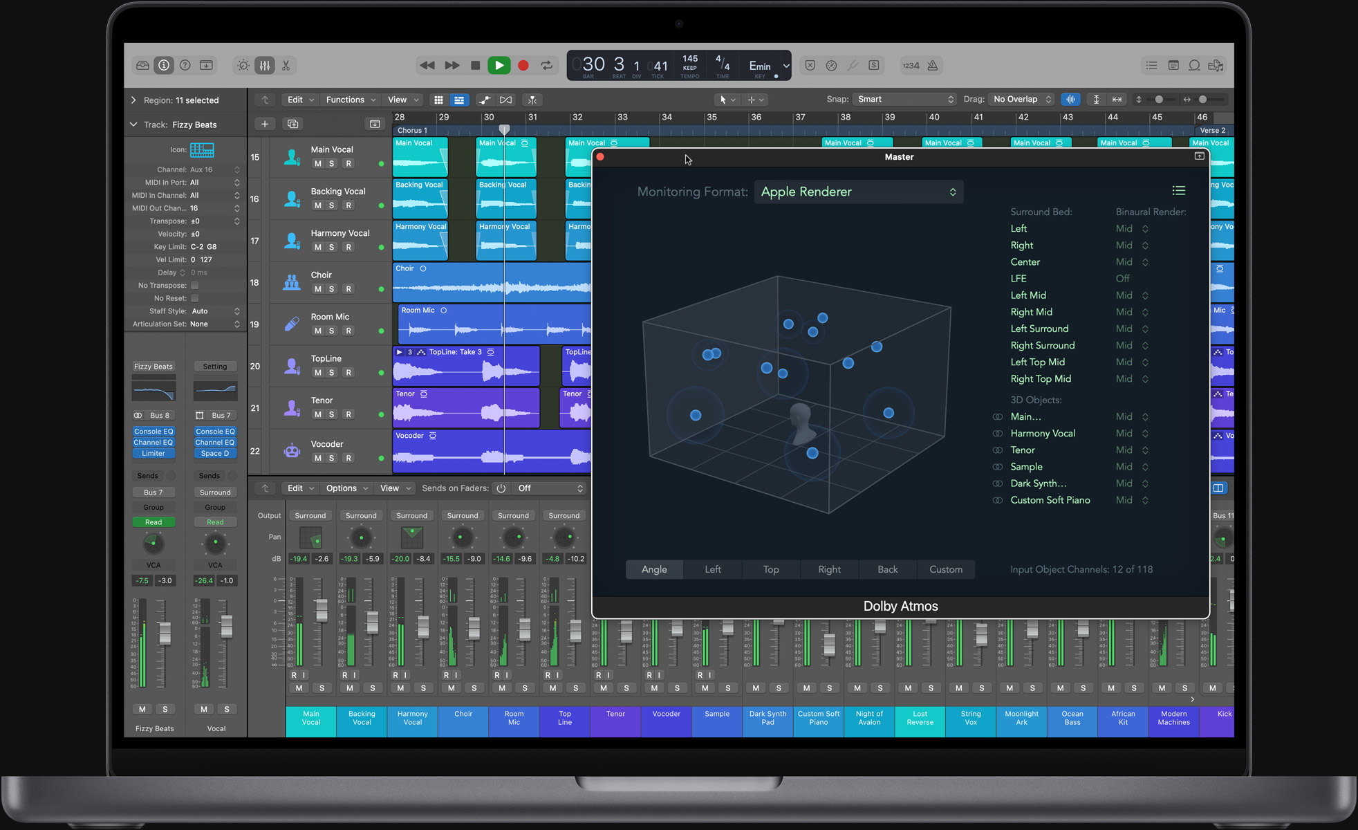Check the No Transpose checkbox
1358x830 pixels.
pyautogui.click(x=194, y=285)
